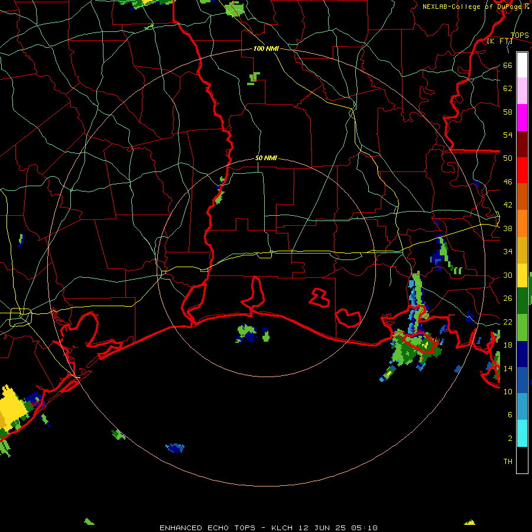This screenshot has height=532, width=532.
Task: Click the white swatch in the tops legend
Action: [x=522, y=65]
